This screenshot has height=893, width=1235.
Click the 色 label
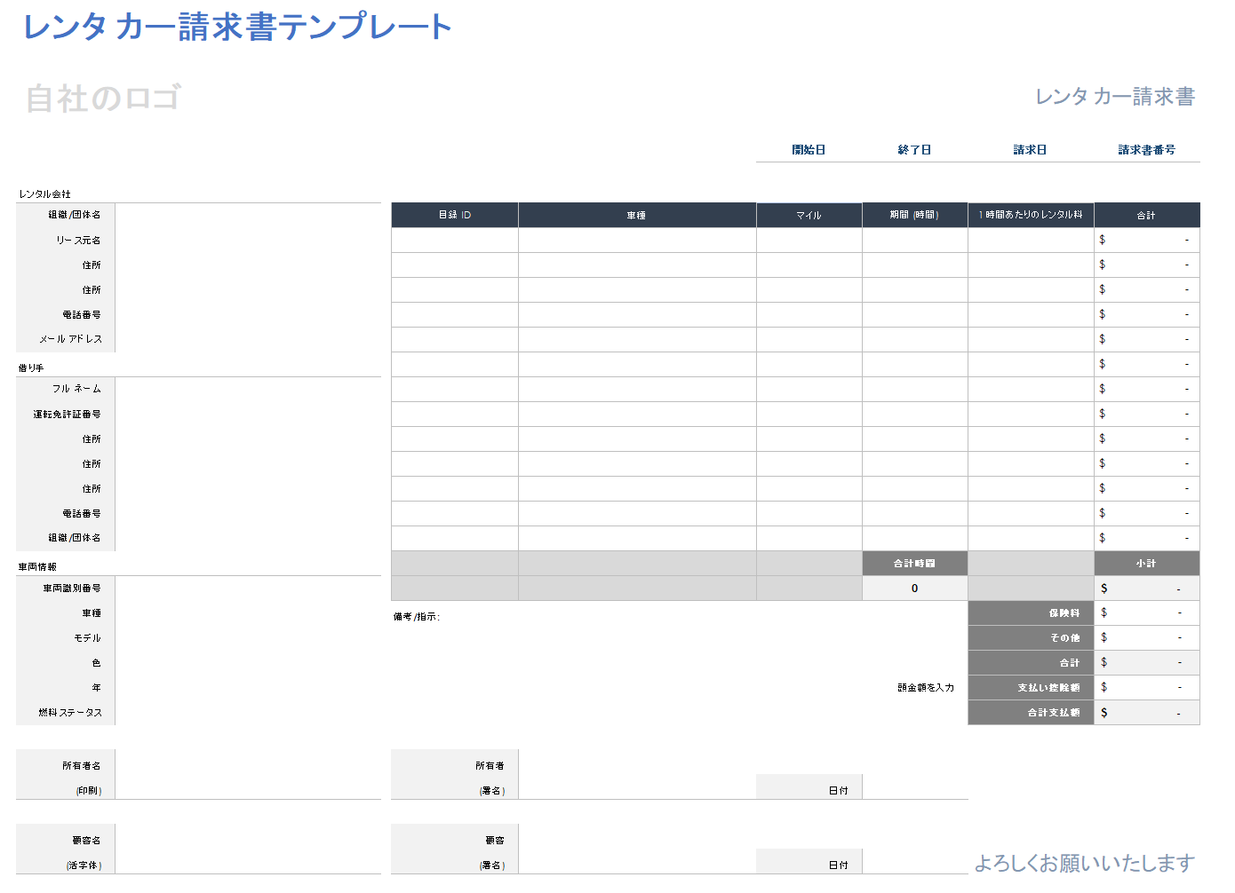[x=96, y=663]
